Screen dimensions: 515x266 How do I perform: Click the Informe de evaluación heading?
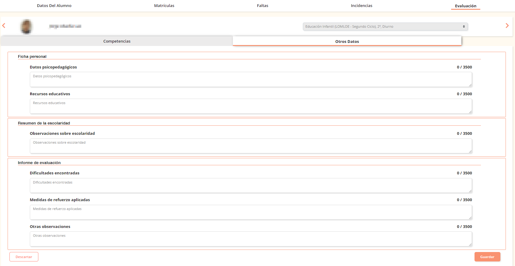(39, 163)
